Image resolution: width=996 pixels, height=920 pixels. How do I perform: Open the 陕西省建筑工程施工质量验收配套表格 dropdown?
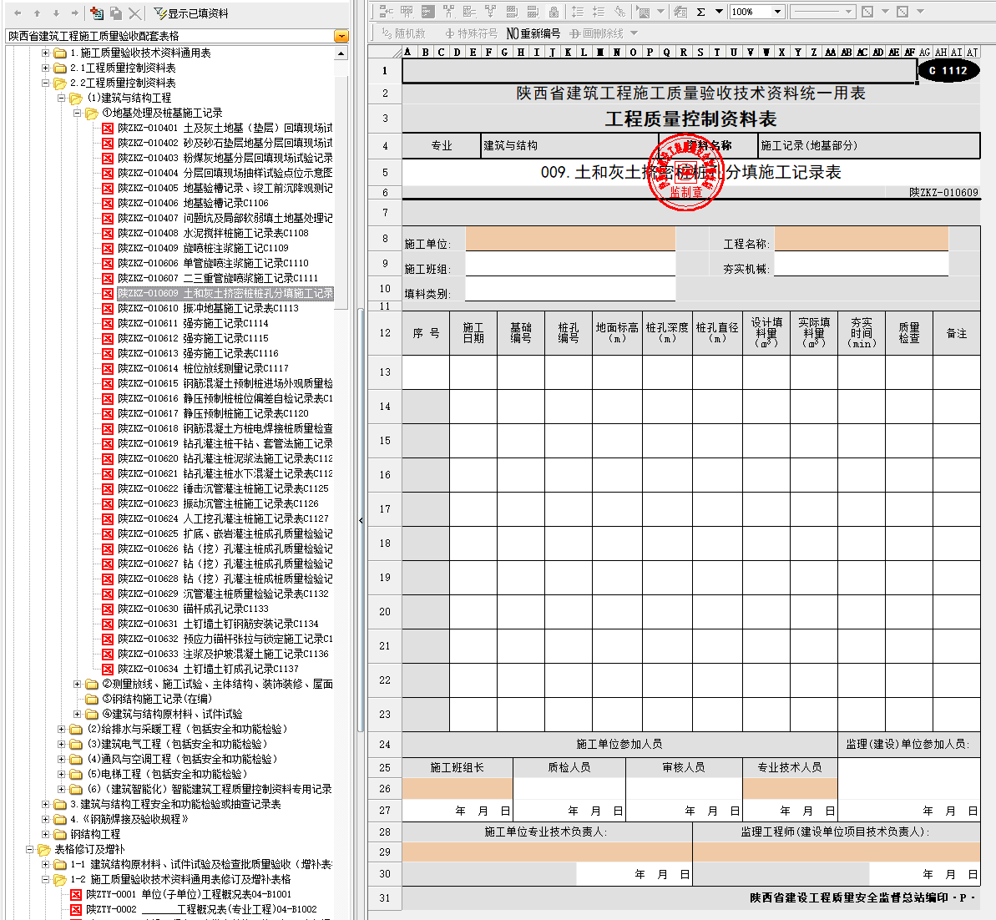[341, 36]
